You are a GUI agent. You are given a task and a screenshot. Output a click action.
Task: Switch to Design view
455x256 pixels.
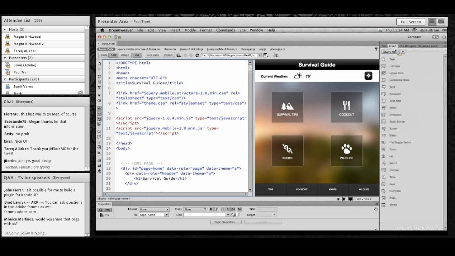click(125, 55)
